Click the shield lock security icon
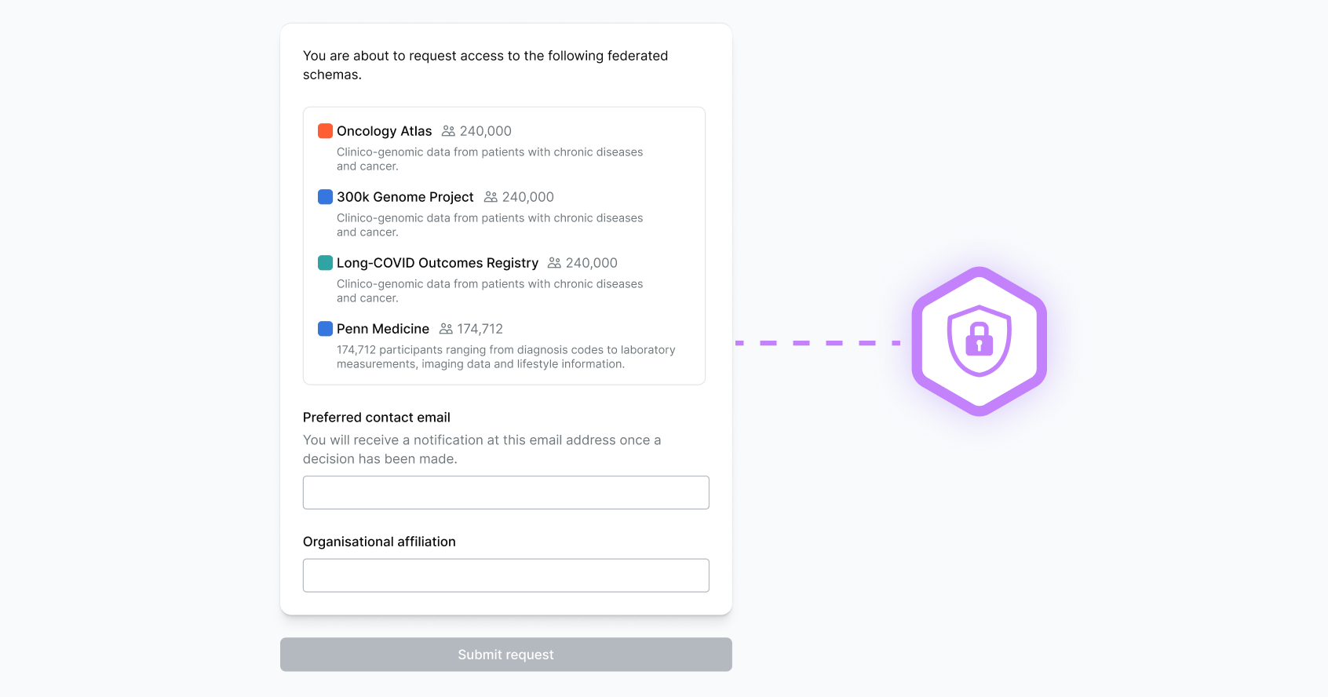 pos(979,341)
